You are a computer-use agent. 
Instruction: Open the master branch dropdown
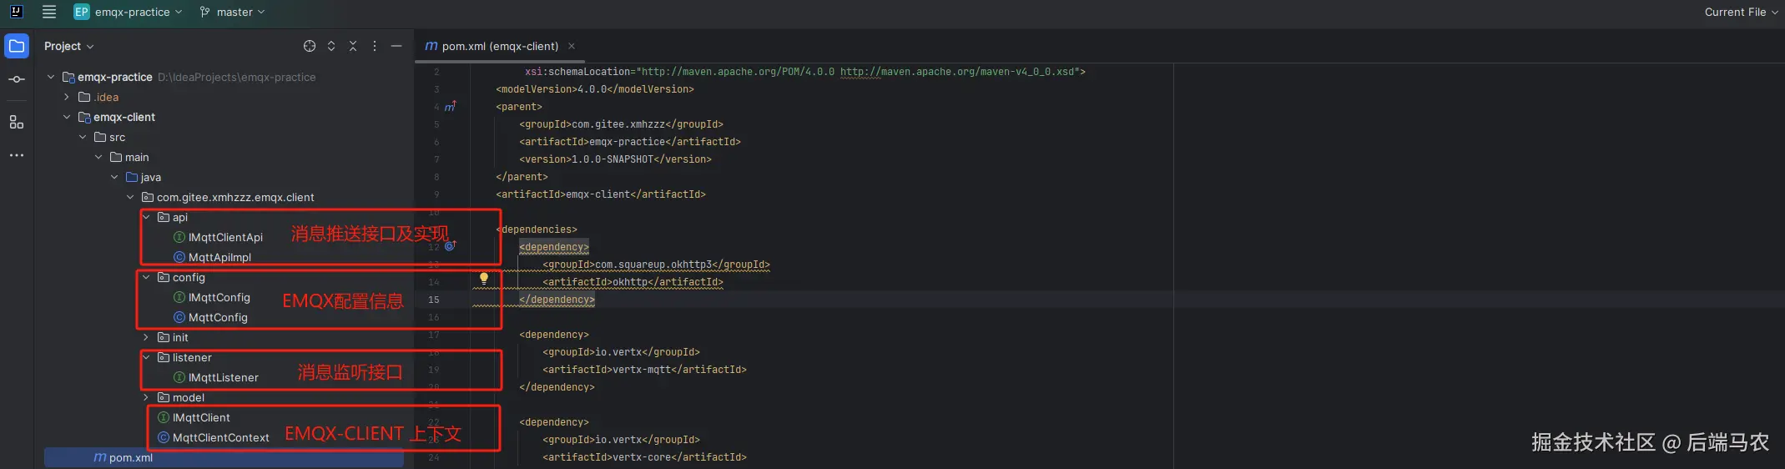(233, 12)
